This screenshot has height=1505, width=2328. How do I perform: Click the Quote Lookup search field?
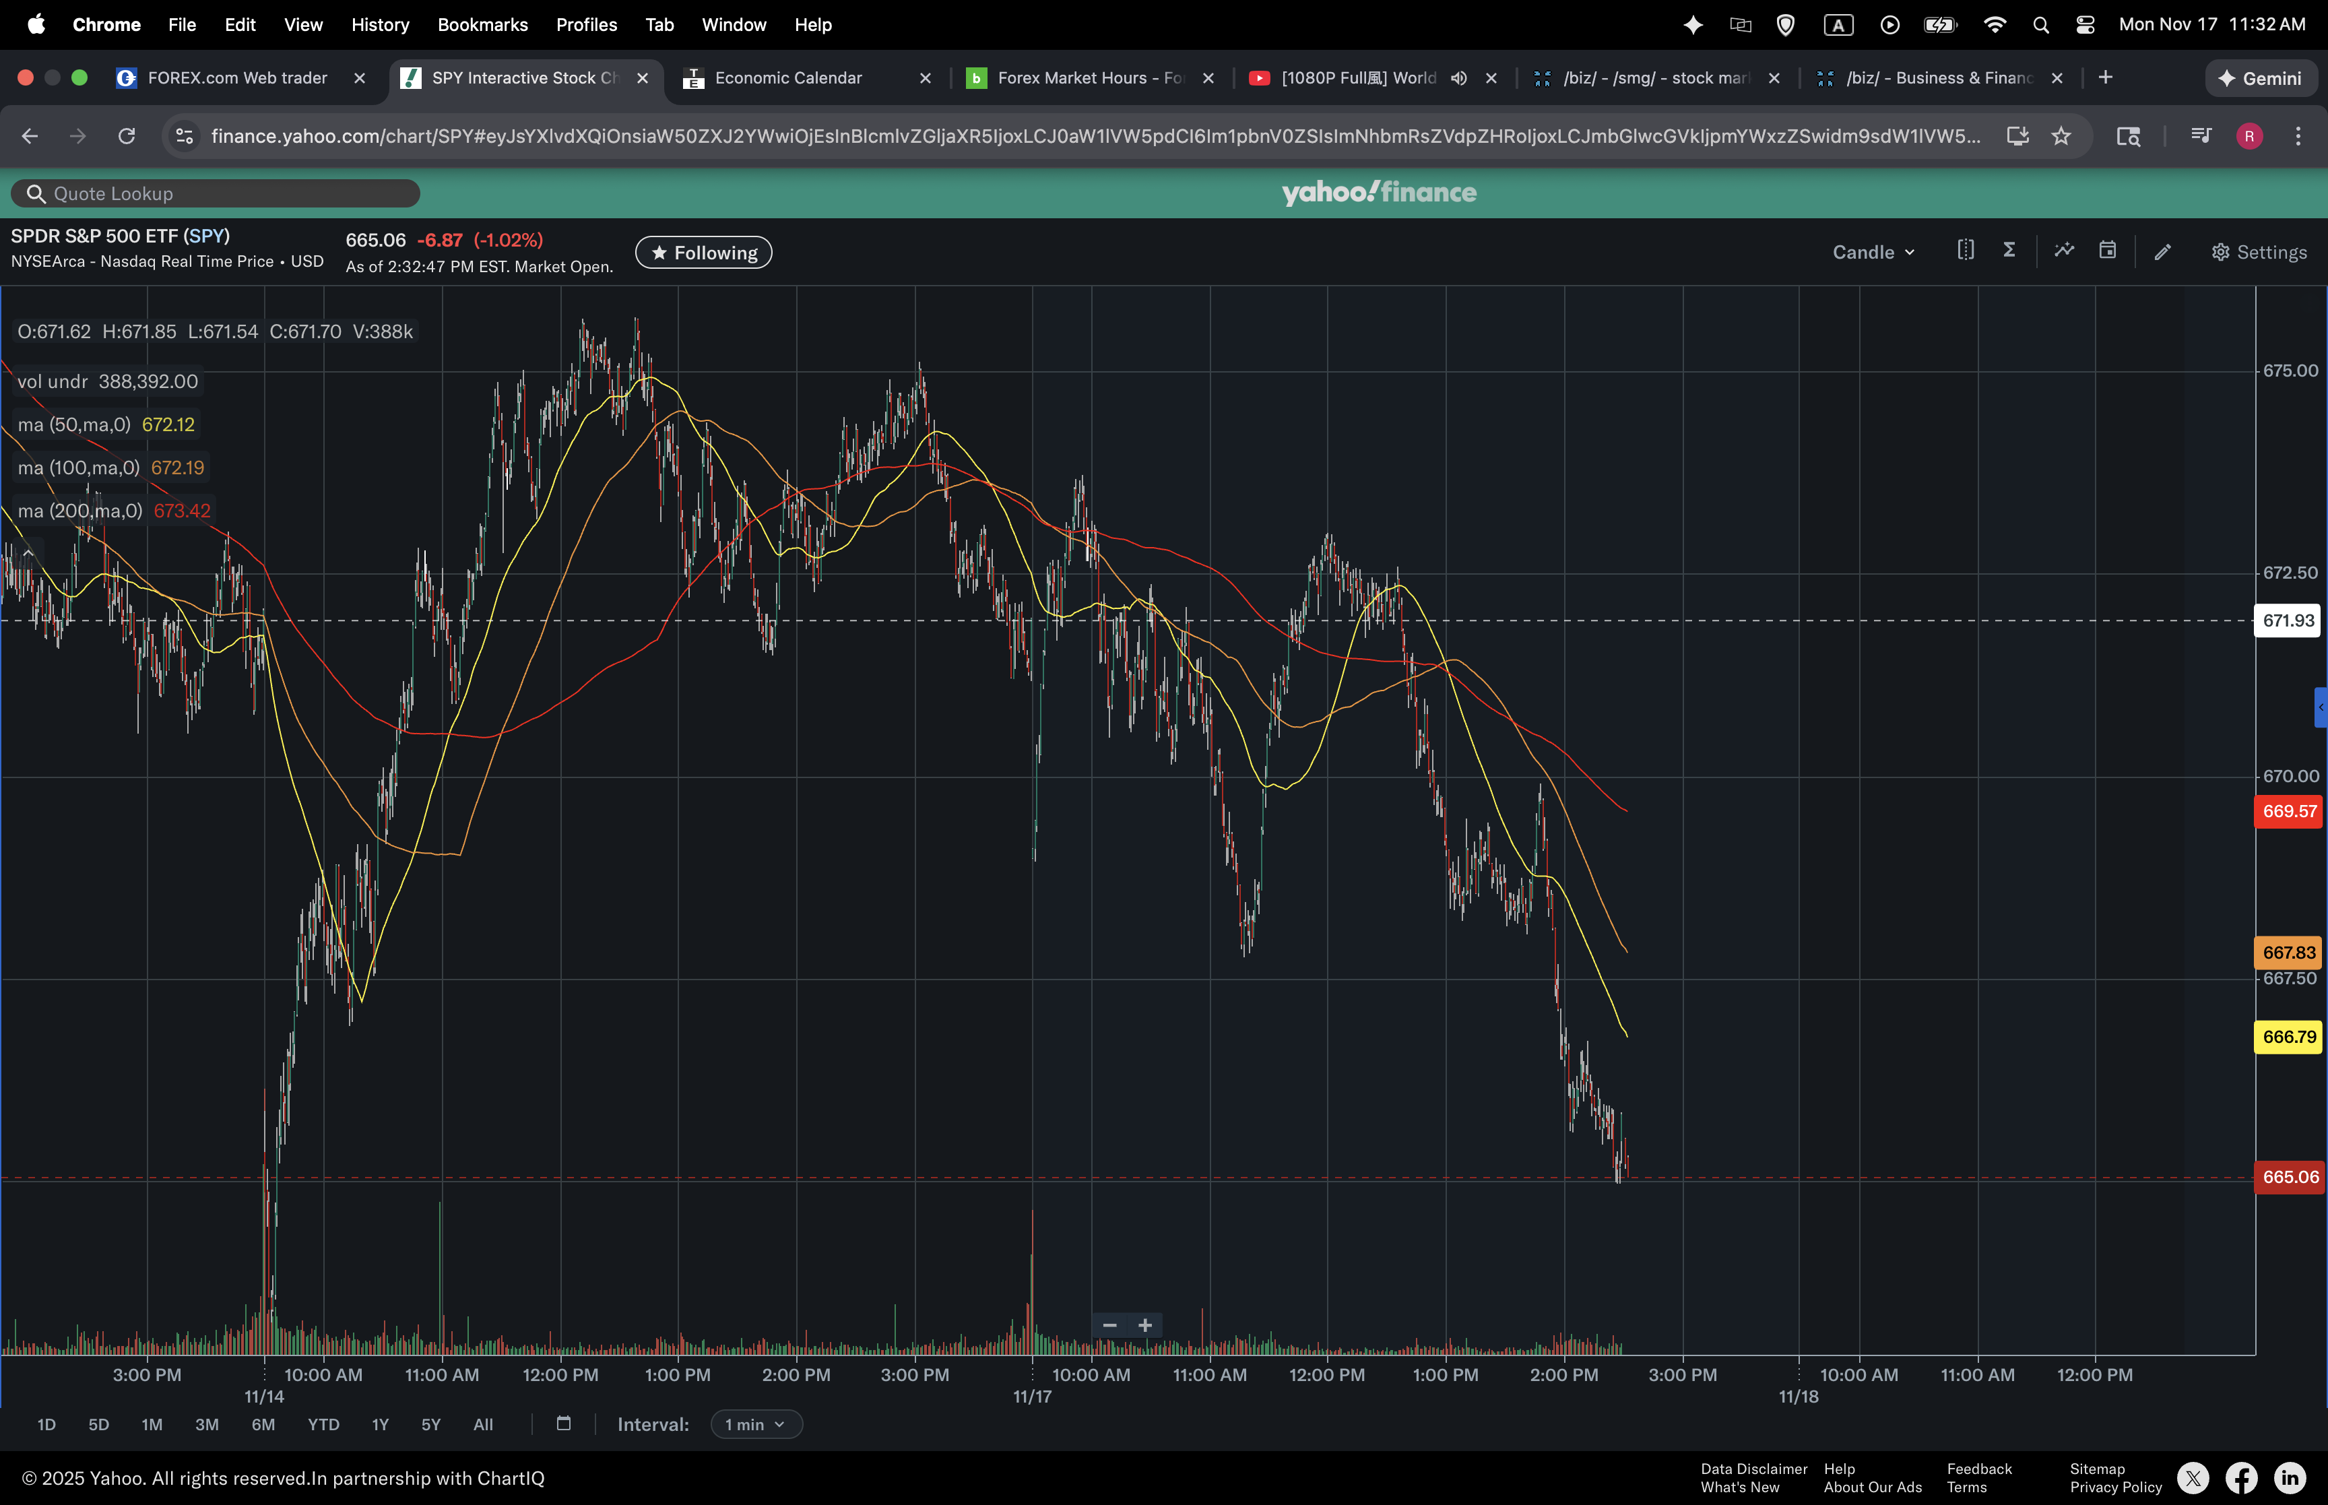click(215, 193)
